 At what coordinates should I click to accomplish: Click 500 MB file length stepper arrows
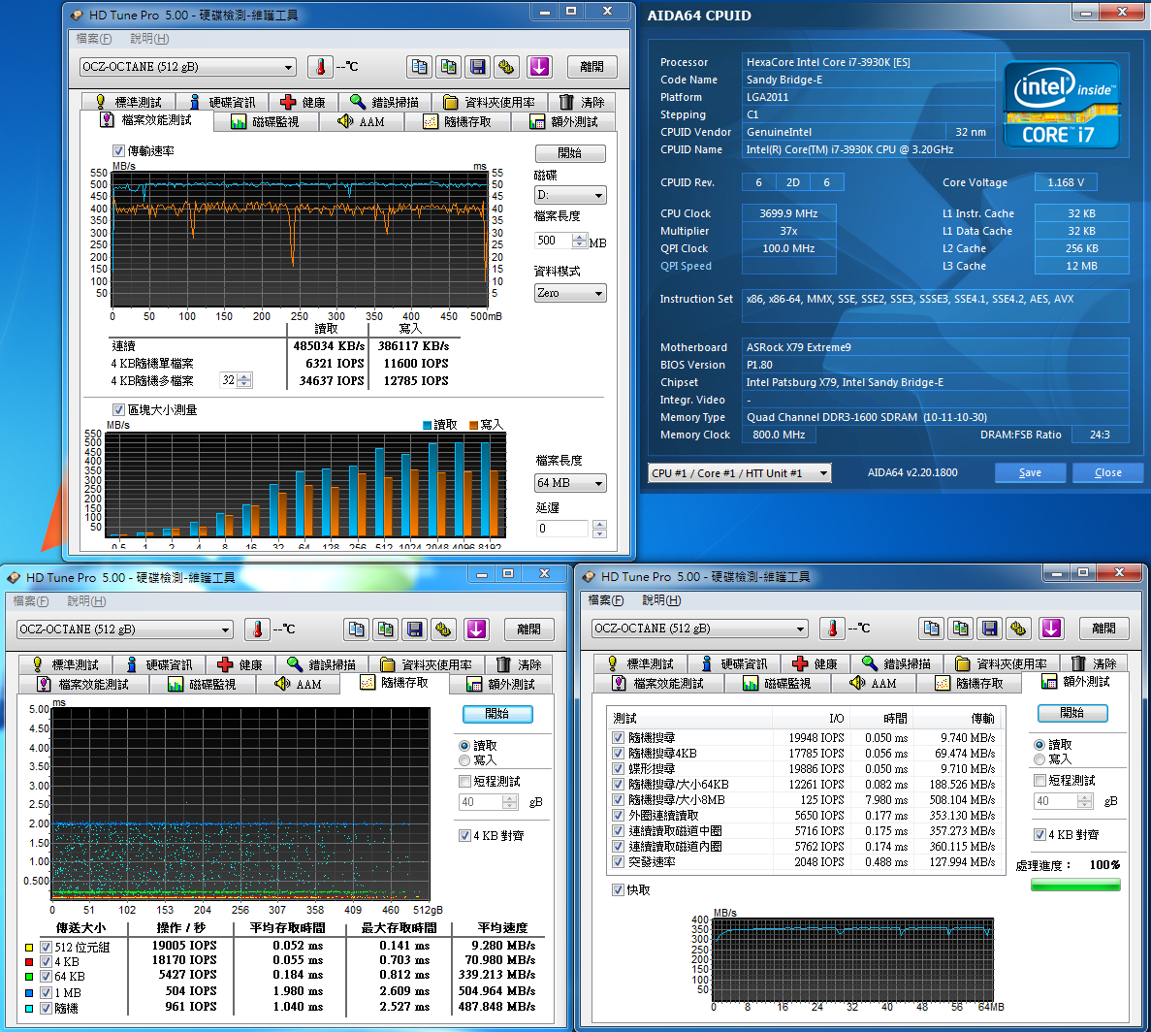point(579,241)
